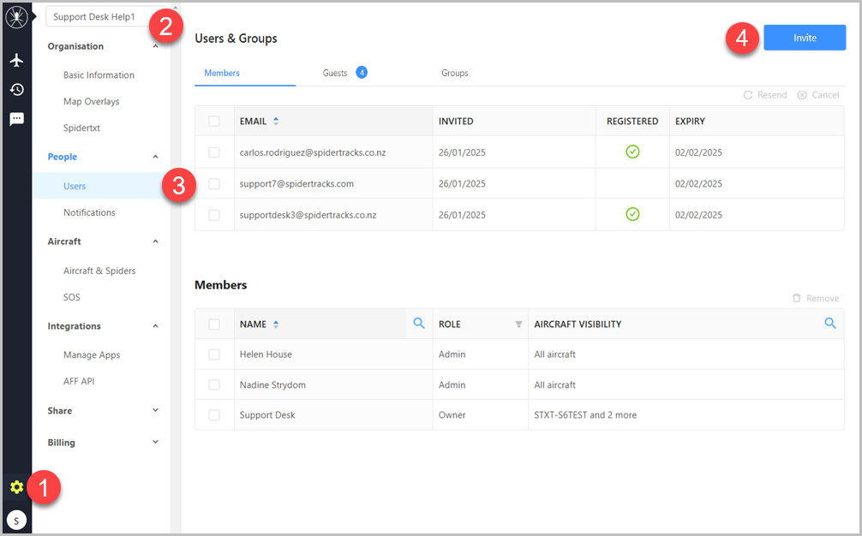Click the Spidertracks spider logo icon
862x536 pixels.
click(16, 17)
